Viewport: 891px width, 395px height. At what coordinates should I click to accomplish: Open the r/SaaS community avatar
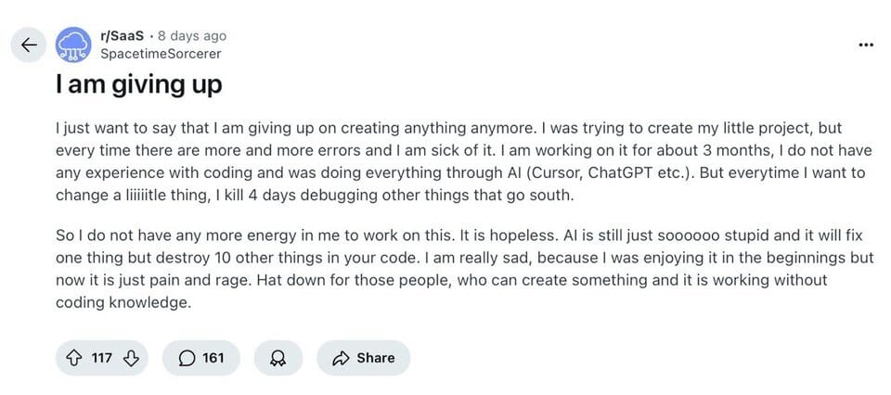pos(73,45)
